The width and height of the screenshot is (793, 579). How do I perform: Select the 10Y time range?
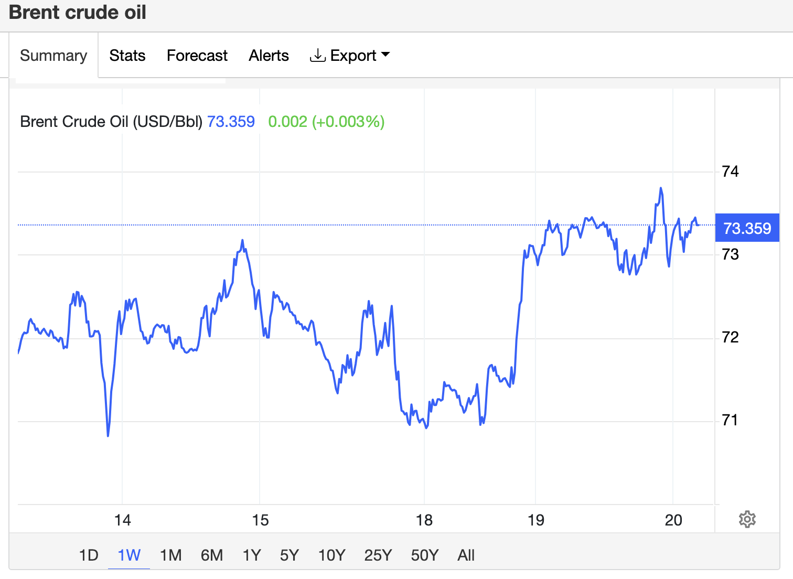(x=332, y=555)
